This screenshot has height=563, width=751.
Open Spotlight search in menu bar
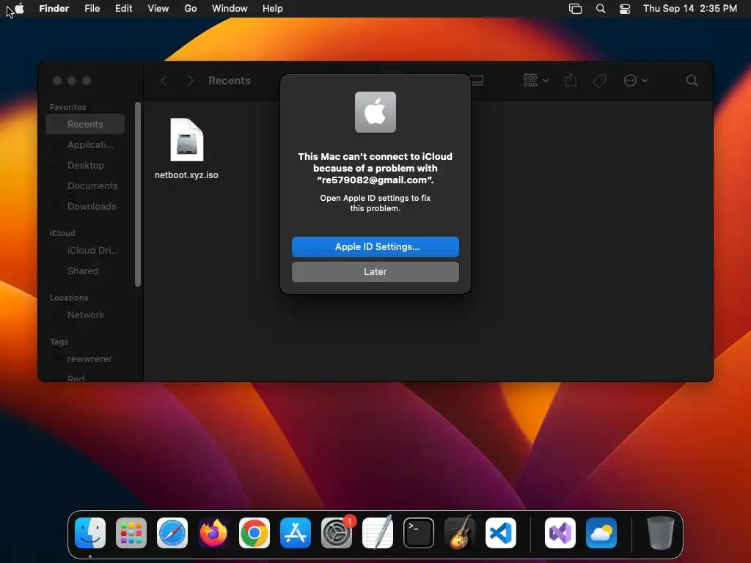601,9
